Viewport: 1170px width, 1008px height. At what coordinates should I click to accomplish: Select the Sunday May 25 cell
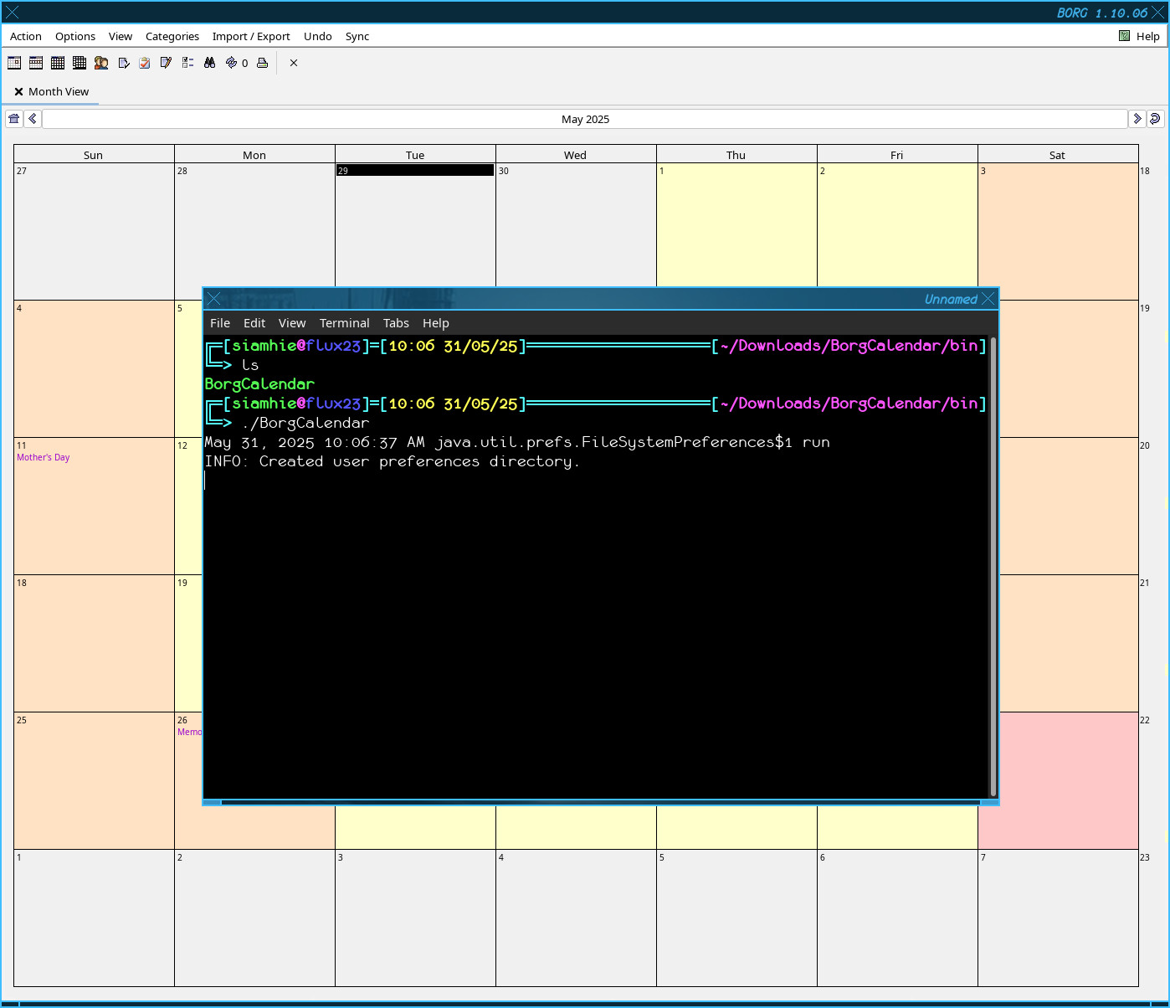tap(94, 780)
